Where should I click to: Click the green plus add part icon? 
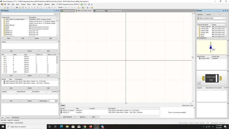[x=66, y=7]
